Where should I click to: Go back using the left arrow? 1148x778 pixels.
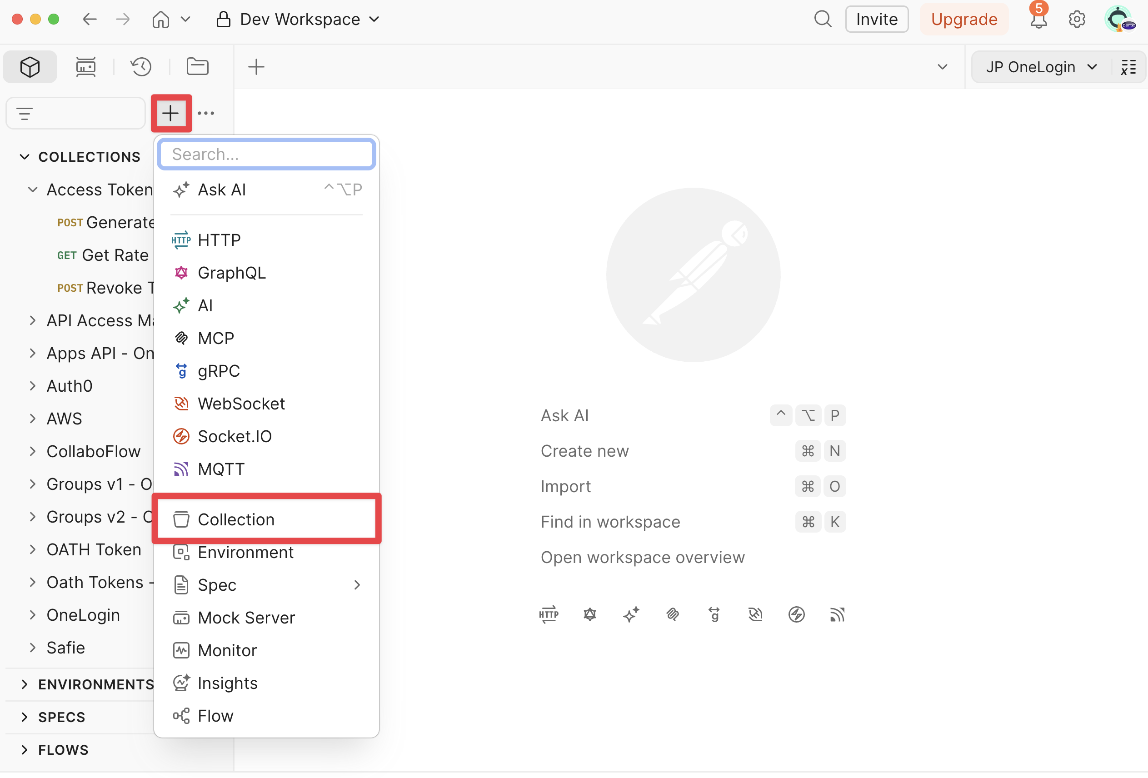(x=90, y=19)
